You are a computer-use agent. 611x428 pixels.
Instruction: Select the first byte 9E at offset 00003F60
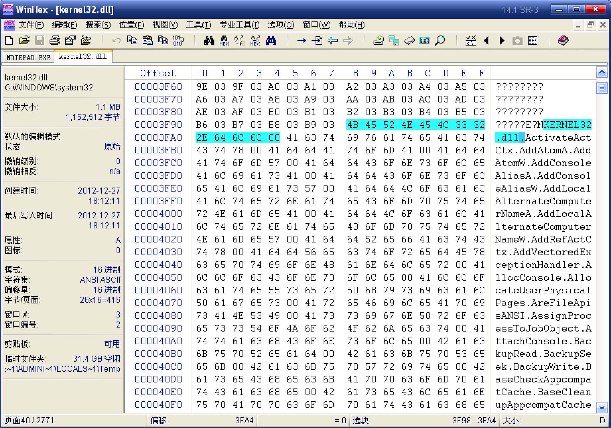click(x=202, y=87)
